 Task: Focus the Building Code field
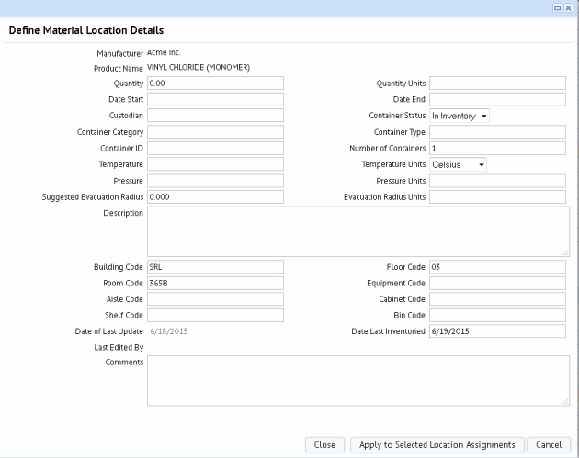pyautogui.click(x=215, y=267)
